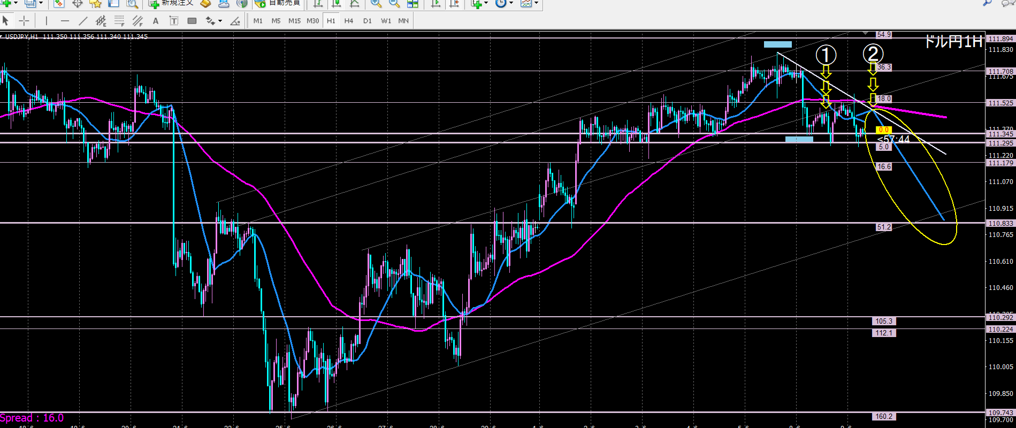This screenshot has height=428, width=1016.
Task: Expand the new chart dropdown arrow
Action: 16,3
